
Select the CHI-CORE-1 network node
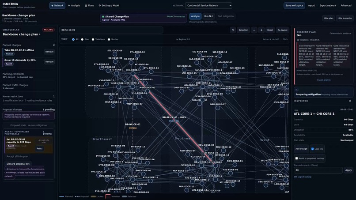click(x=133, y=74)
